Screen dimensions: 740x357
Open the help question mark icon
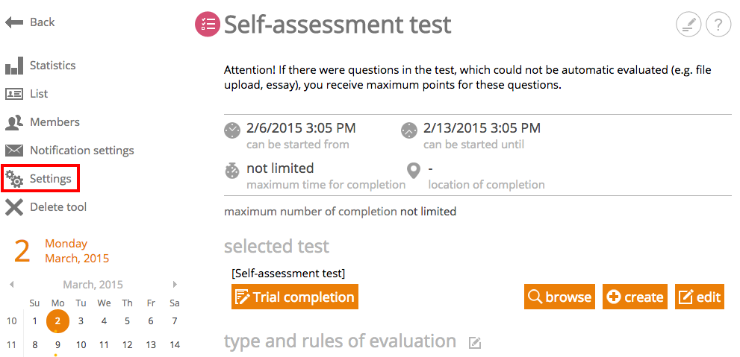click(718, 25)
